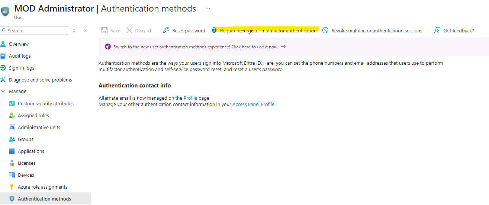Click the up-down sort arrows next to Search

click(x=74, y=31)
